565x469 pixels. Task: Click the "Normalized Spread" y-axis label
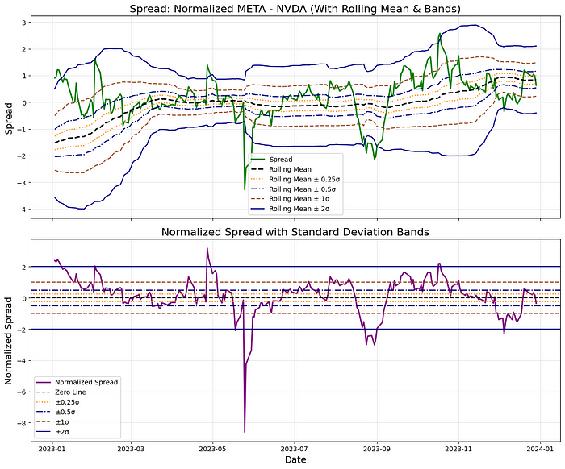(9, 341)
